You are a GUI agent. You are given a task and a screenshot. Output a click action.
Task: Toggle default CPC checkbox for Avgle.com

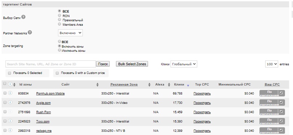pyautogui.click(x=281, y=102)
